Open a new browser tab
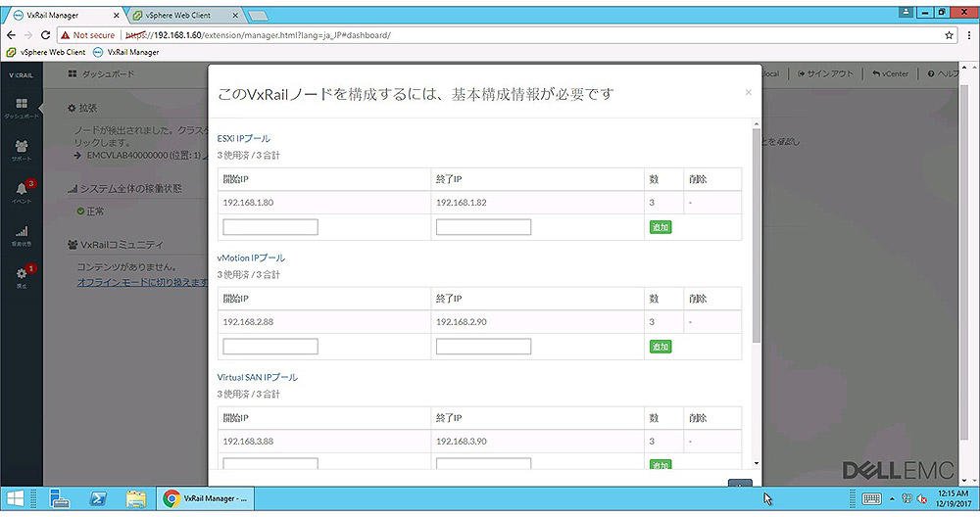This screenshot has height=517, width=980. pos(258,16)
